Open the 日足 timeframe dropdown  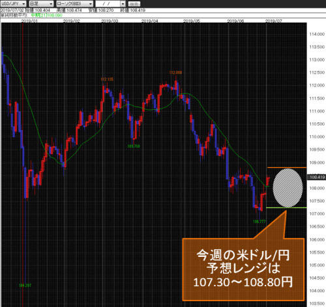pos(41,4)
